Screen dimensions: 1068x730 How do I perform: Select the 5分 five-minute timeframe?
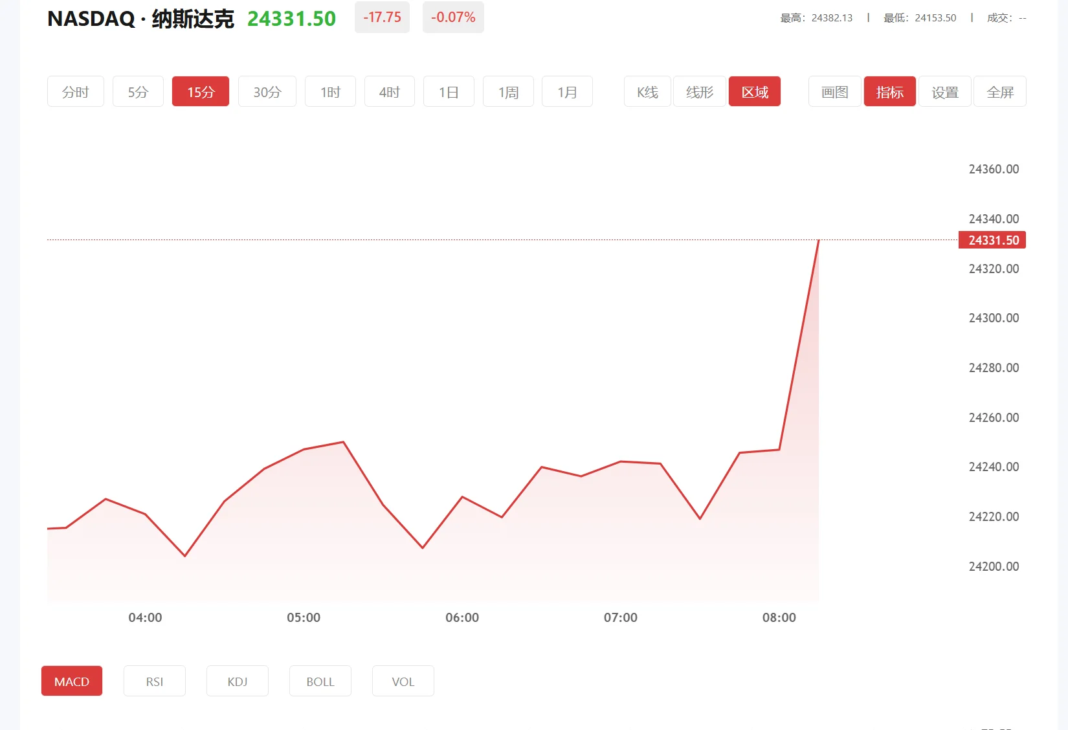(137, 91)
